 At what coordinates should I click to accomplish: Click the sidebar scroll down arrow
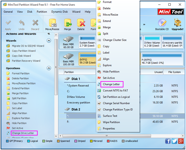56,136
